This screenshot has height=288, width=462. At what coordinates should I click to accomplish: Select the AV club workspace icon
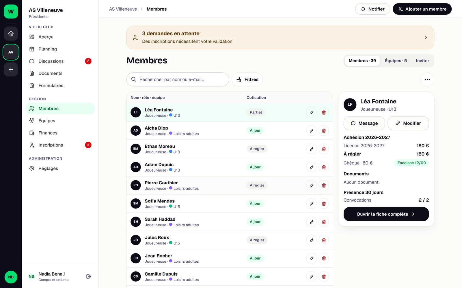pos(11,52)
